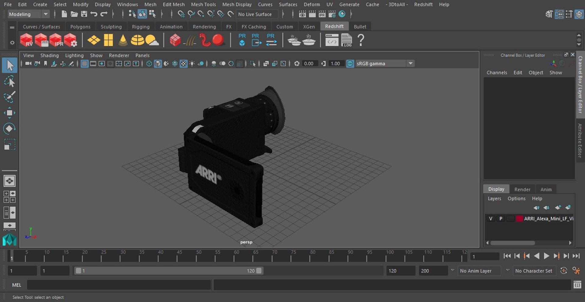Image resolution: width=585 pixels, height=302 pixels.
Task: Open shelf tab list menu icon
Action: [x=12, y=27]
